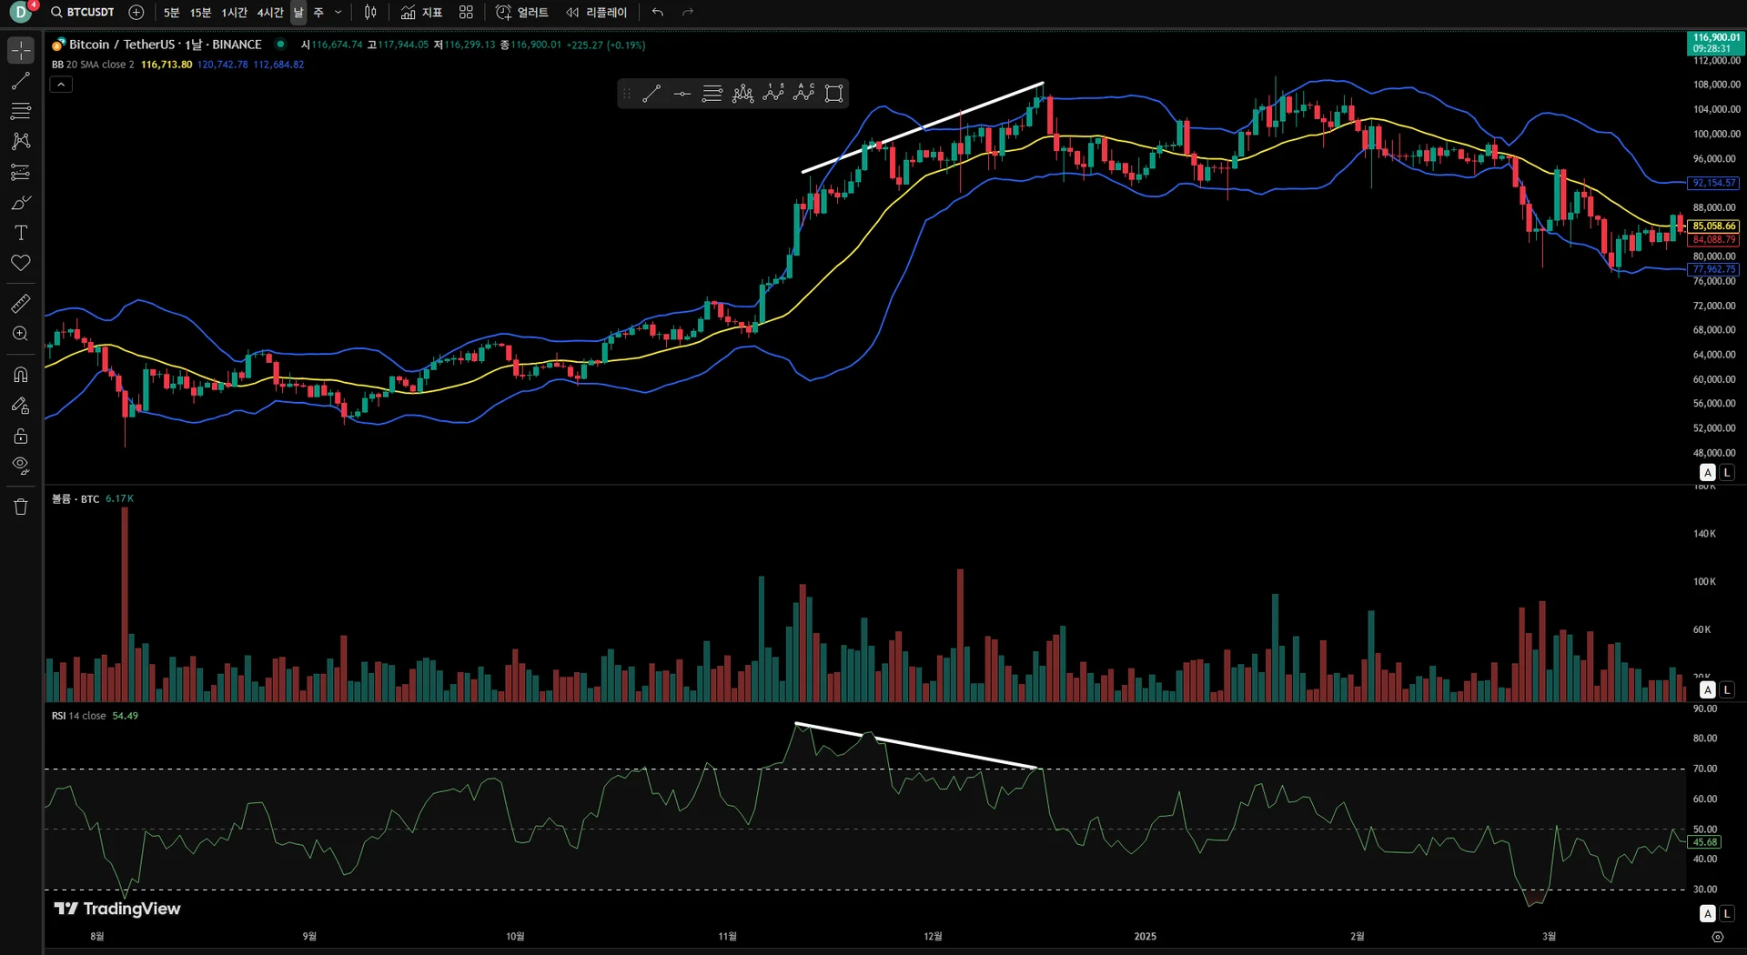Select Fib retracement in floating toolbar
The height and width of the screenshot is (955, 1747).
[712, 94]
